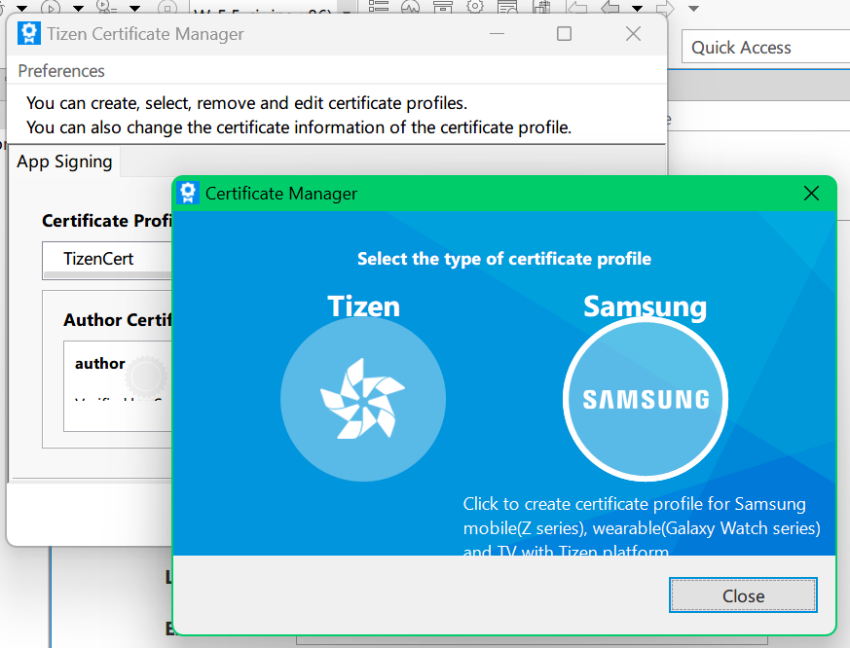This screenshot has width=850, height=648.
Task: Maximize the Tizen Certificate Manager window
Action: click(564, 34)
